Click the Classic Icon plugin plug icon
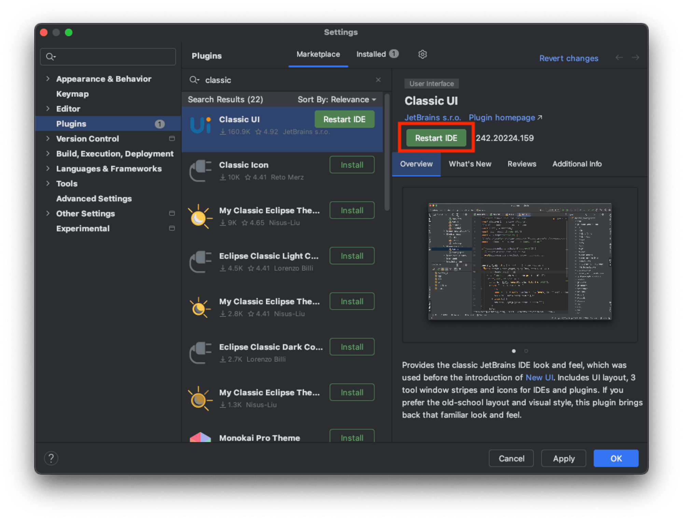This screenshot has height=520, width=683. tap(200, 170)
